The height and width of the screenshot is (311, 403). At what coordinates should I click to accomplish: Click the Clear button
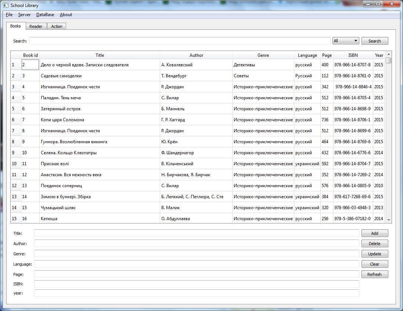point(375,264)
